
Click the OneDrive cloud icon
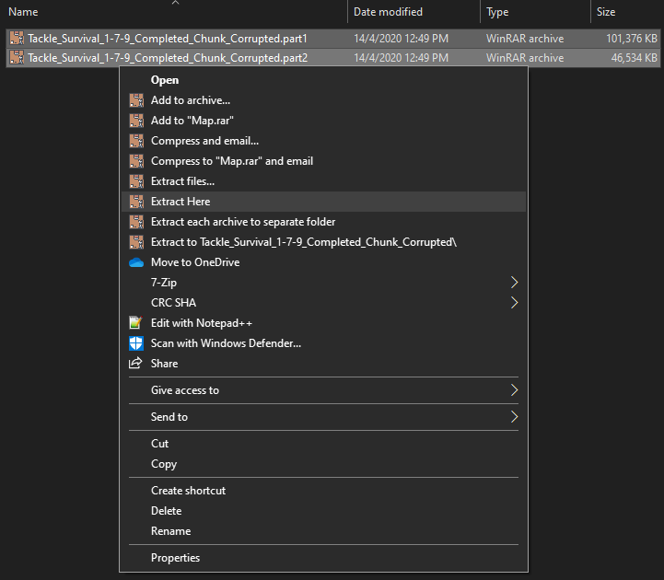point(135,262)
